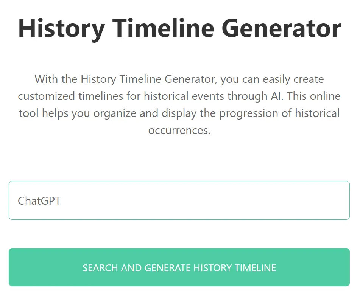The height and width of the screenshot is (303, 360).
Task: Click the whitespace inside the search field
Action: coord(227,200)
